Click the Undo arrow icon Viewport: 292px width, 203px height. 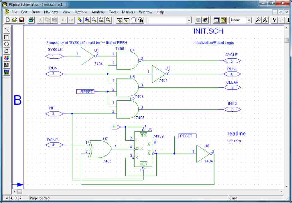pos(64,20)
